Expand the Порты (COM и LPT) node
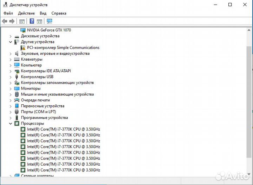The image size is (253, 185). (x=11, y=112)
